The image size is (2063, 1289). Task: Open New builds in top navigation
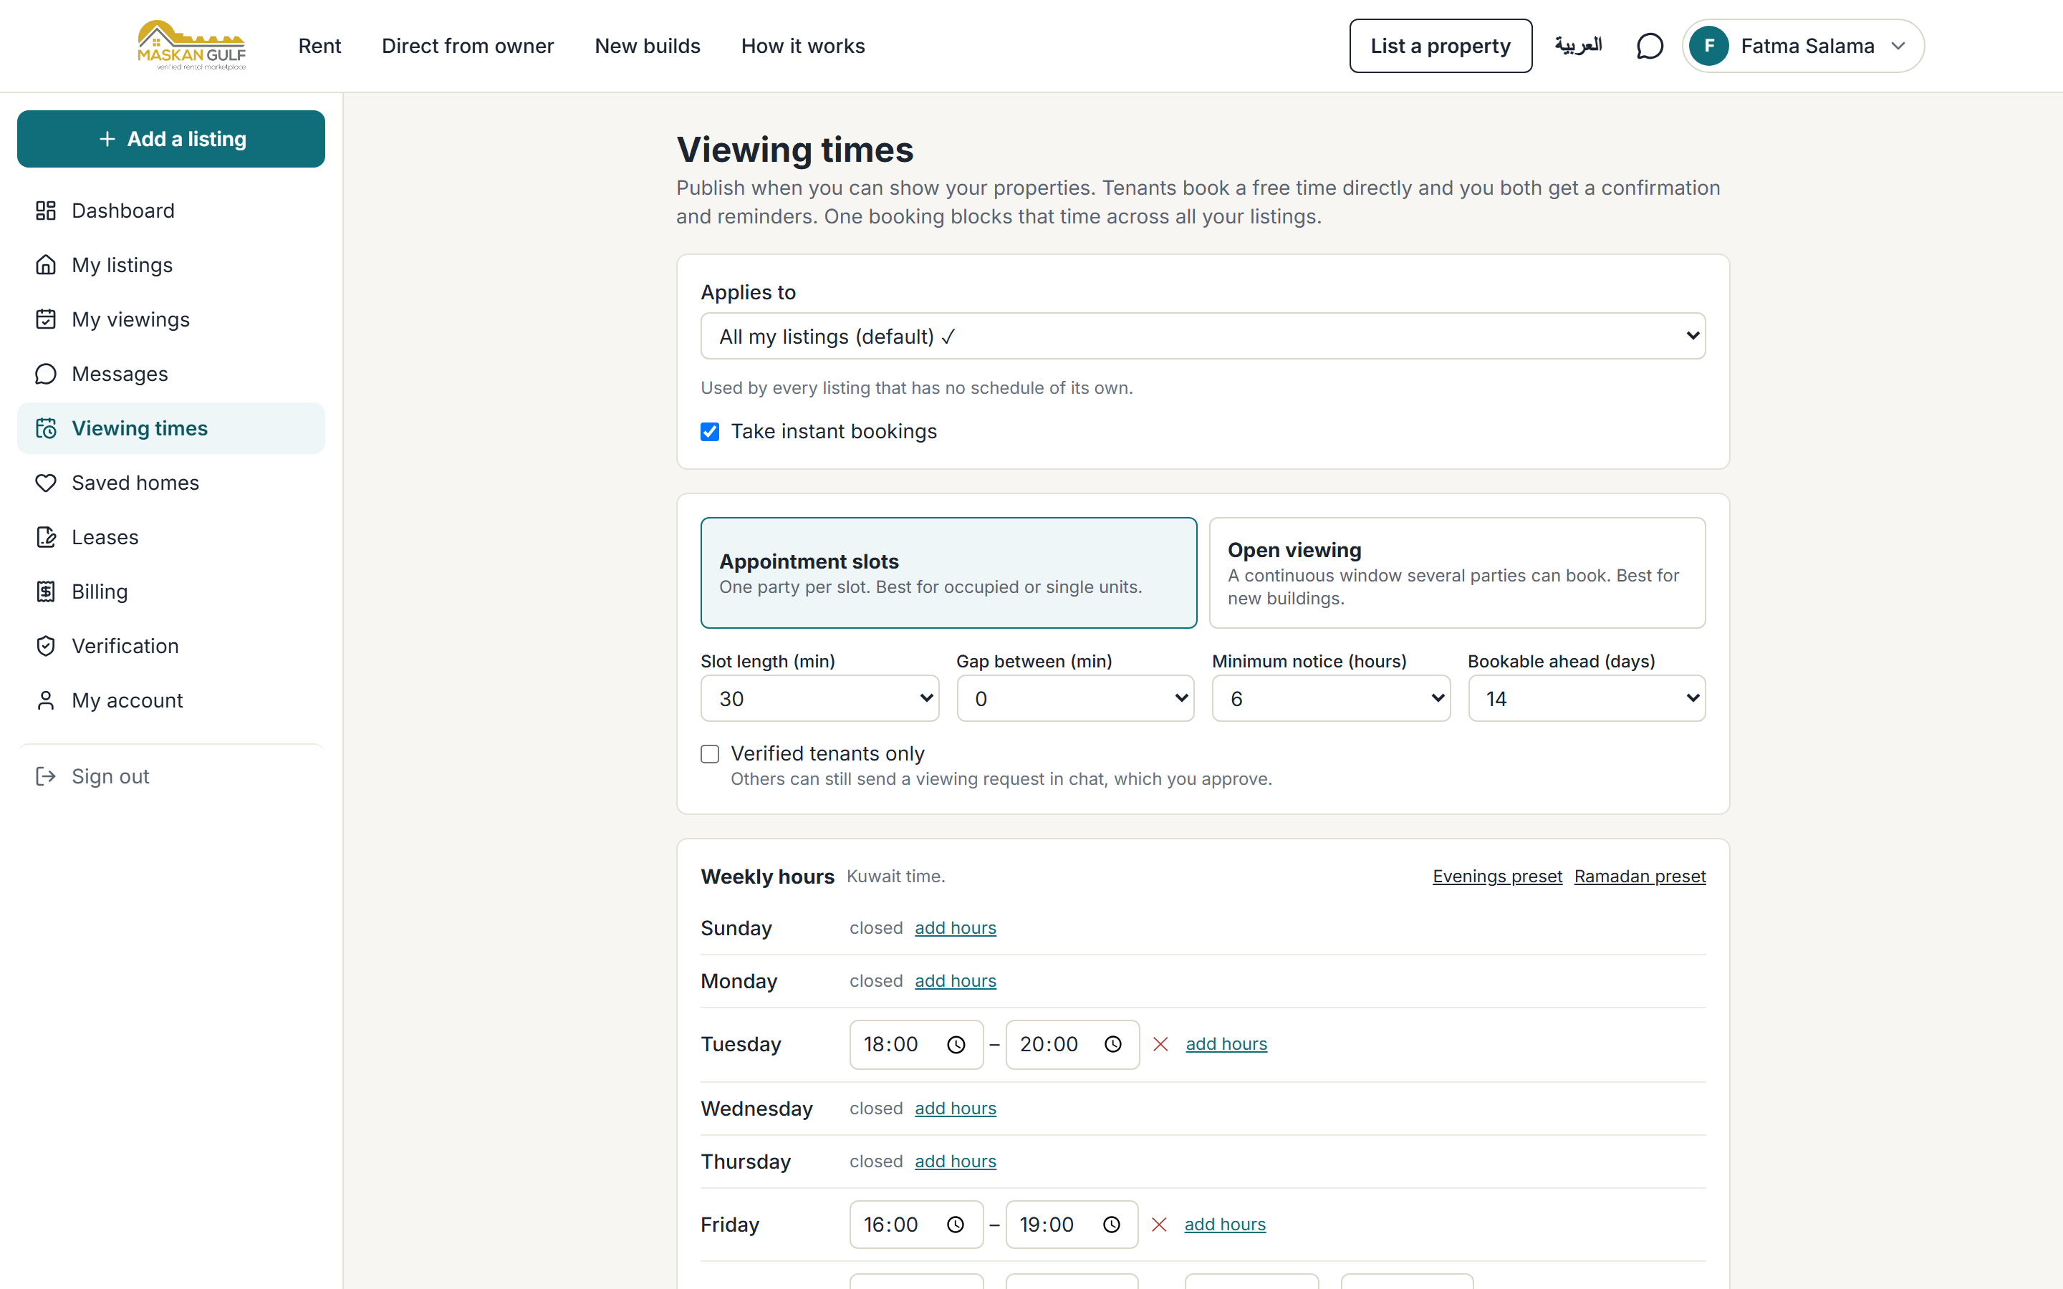tap(647, 46)
